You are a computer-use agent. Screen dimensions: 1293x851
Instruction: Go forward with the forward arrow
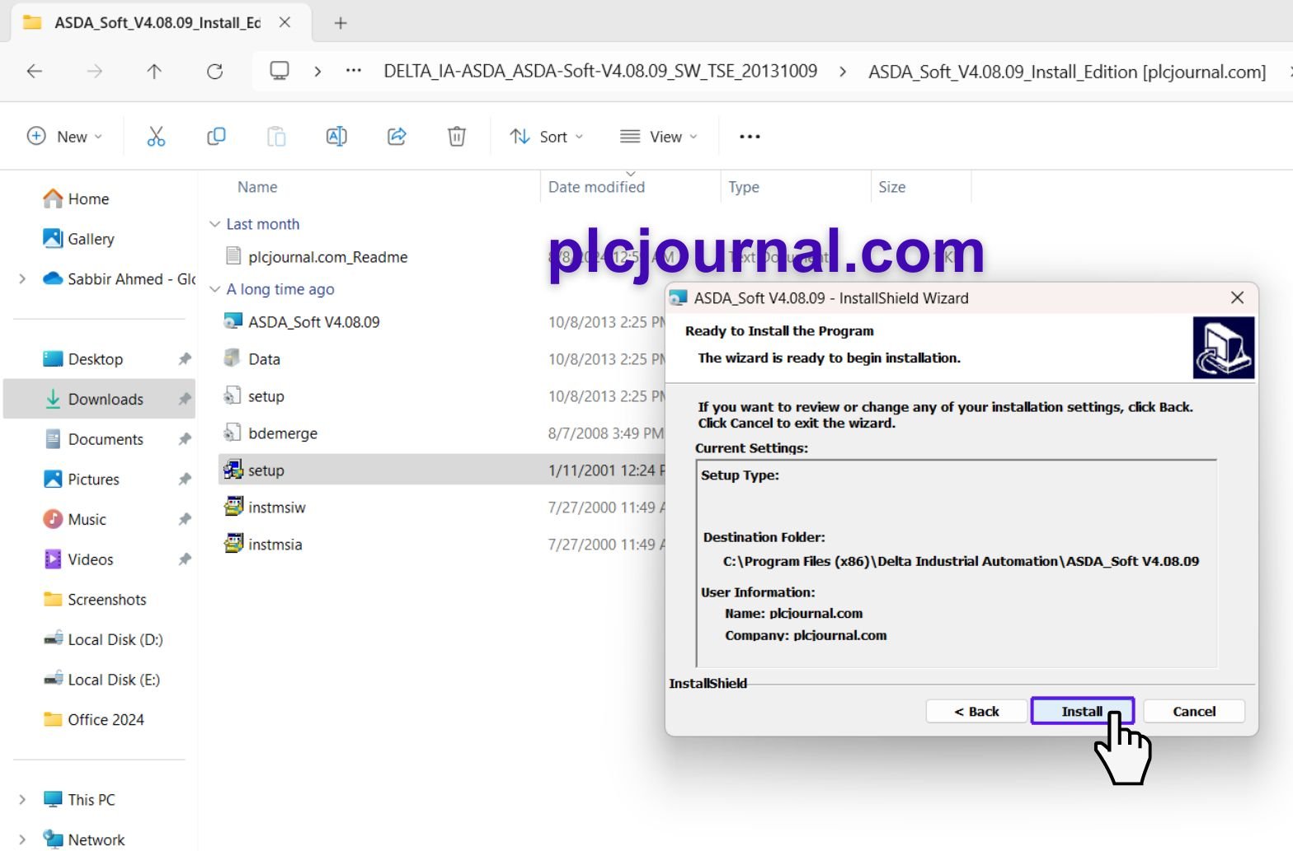point(95,72)
